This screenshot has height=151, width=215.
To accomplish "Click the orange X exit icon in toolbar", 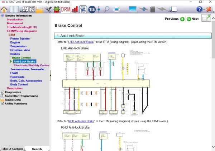I will pos(209,9).
